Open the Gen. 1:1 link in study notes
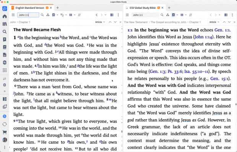Screen dimensions: 237x152 coord(222,30)
